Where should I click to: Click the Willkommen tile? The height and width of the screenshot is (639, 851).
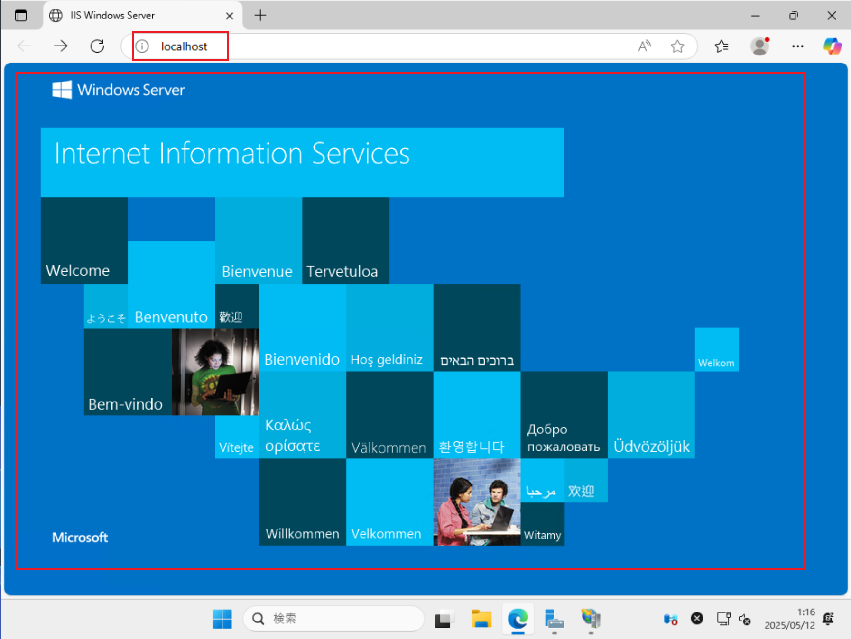[303, 502]
